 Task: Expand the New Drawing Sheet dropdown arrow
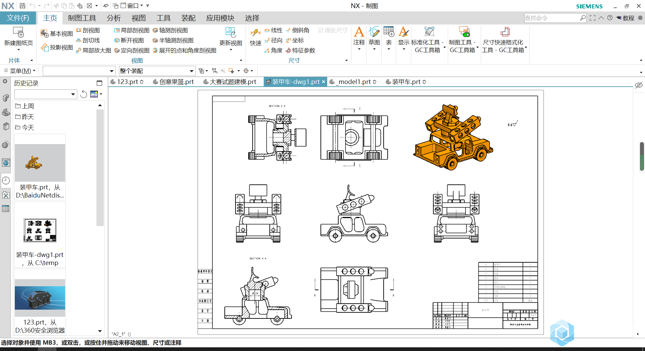[18, 50]
